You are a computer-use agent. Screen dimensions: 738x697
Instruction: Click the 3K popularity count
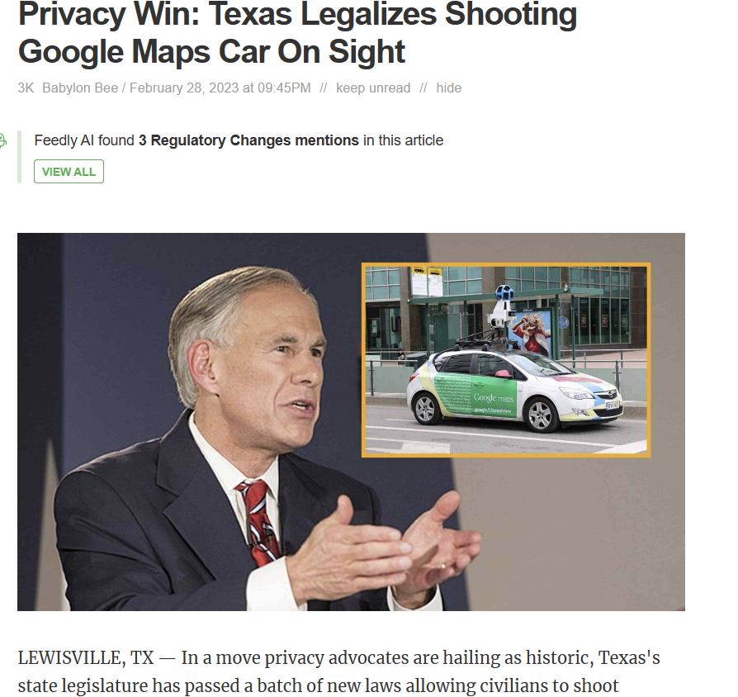(x=26, y=88)
